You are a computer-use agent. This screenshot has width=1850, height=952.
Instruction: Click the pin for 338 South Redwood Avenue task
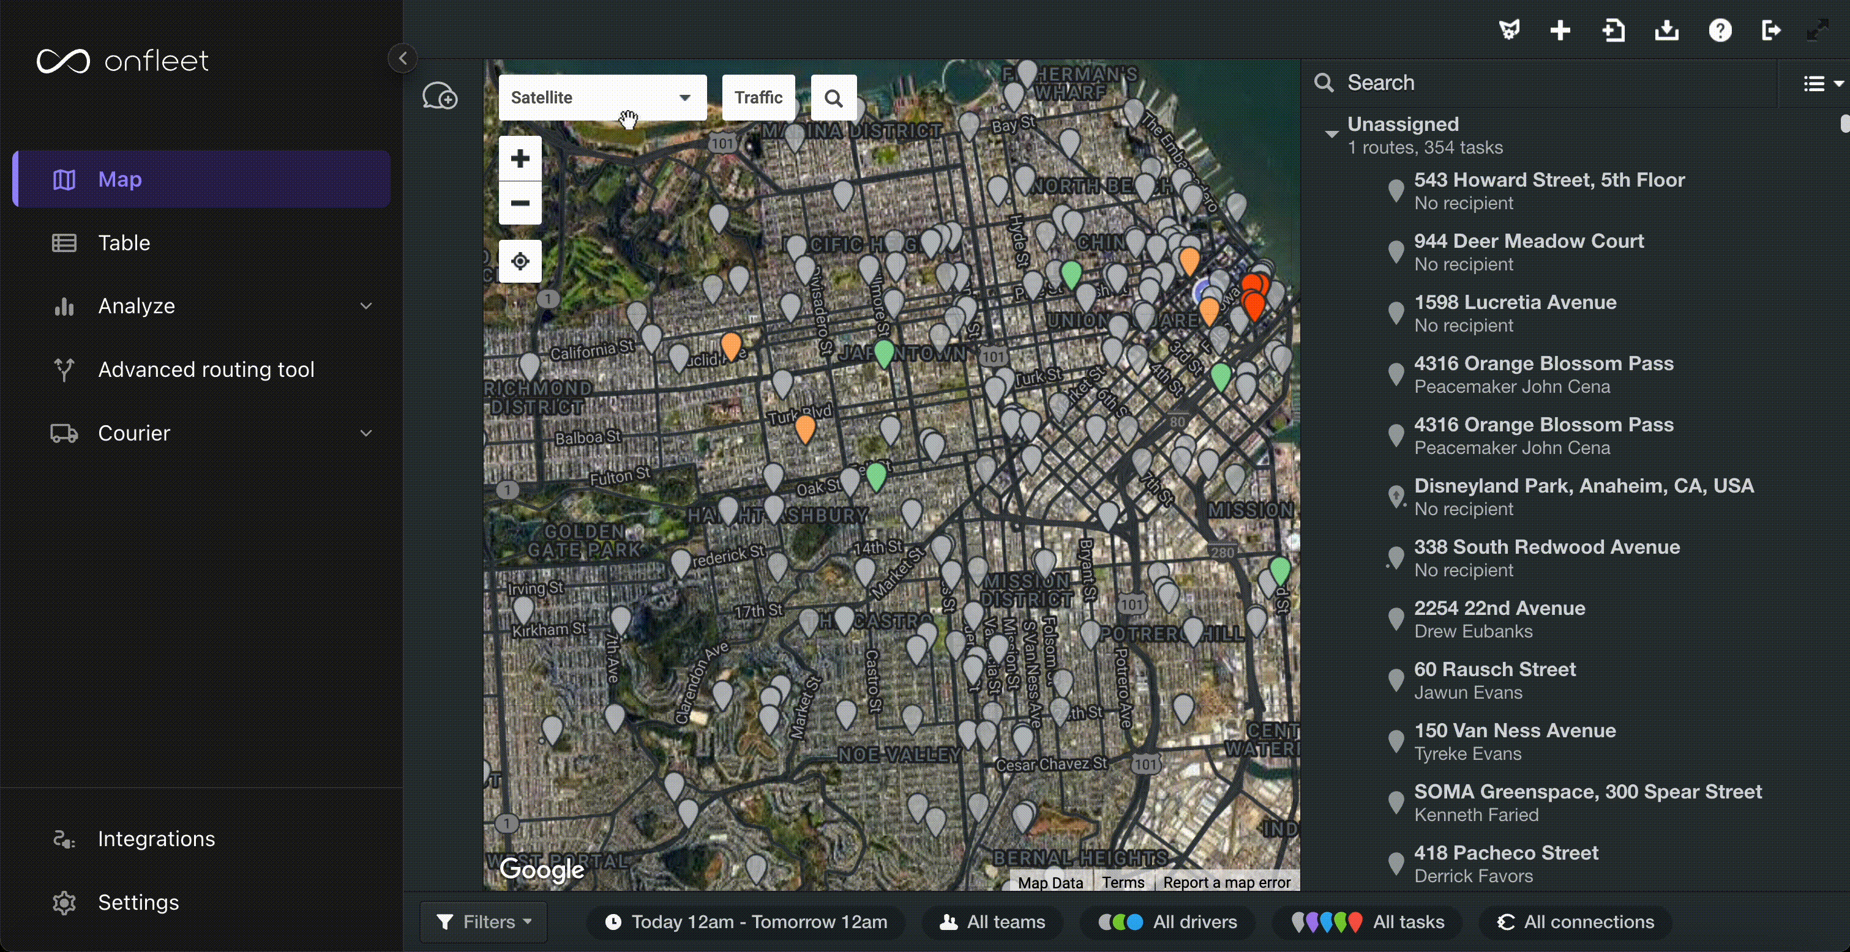pyautogui.click(x=1395, y=557)
